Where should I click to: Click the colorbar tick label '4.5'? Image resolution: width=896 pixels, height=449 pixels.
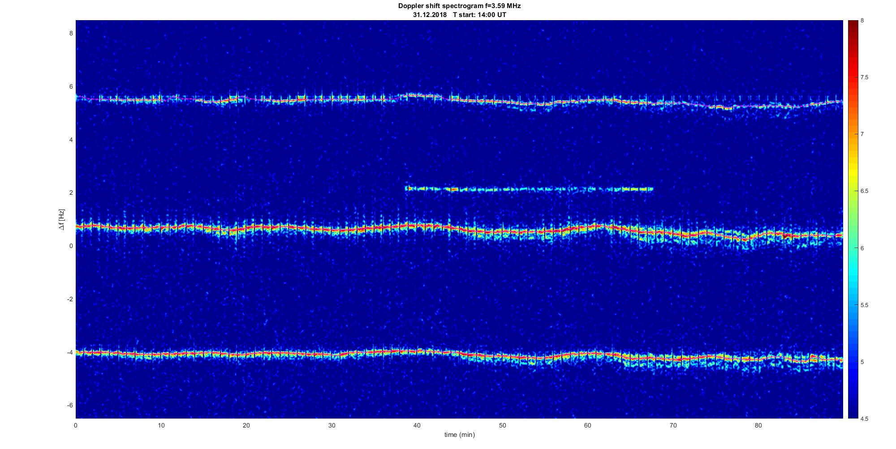coord(865,419)
